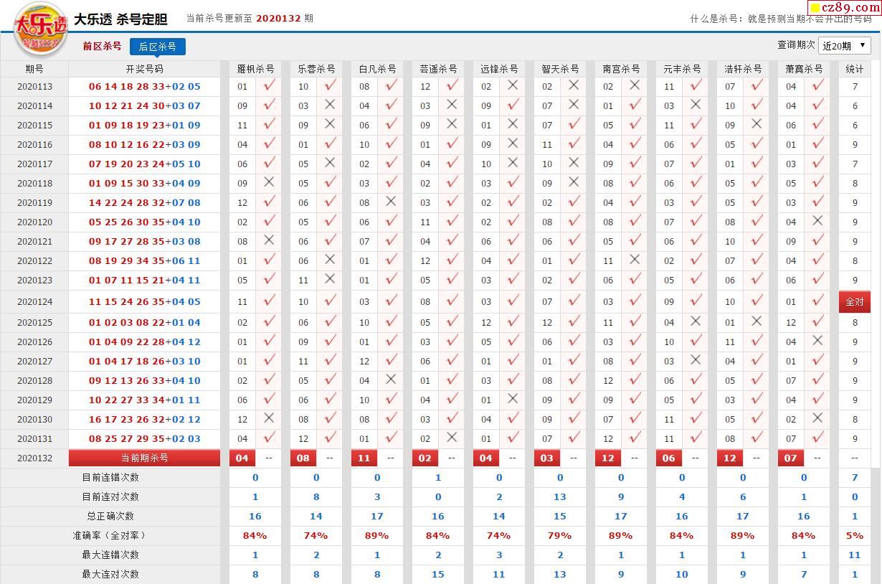Click cross mark under 南宫杀号 for 2020122
The width and height of the screenshot is (882, 584).
[635, 260]
